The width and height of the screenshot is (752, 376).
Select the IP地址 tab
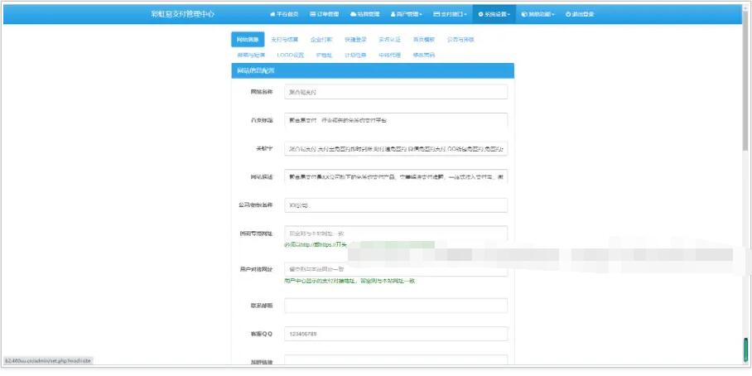324,55
